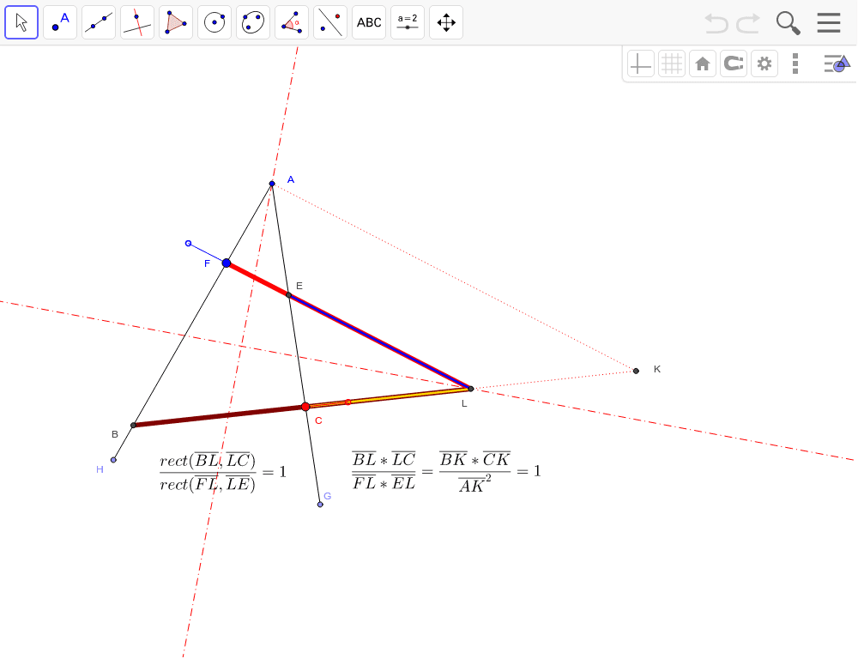Click point E on segment

(x=289, y=295)
